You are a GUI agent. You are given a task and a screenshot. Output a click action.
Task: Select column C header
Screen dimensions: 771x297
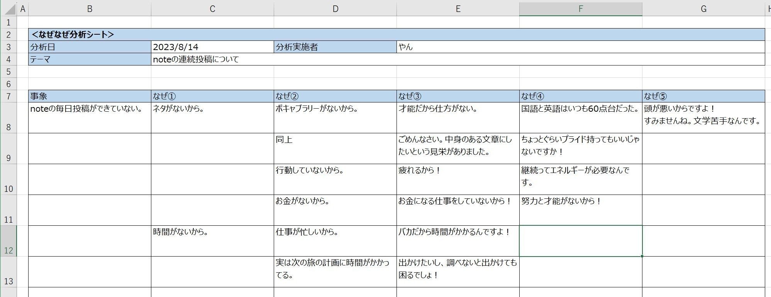(212, 9)
